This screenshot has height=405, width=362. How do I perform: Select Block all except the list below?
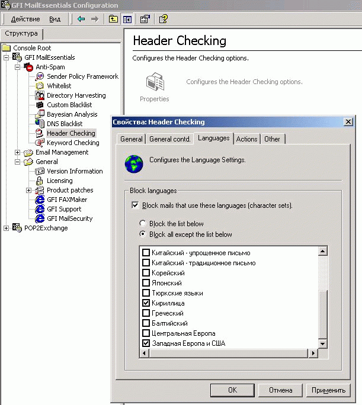tap(142, 234)
